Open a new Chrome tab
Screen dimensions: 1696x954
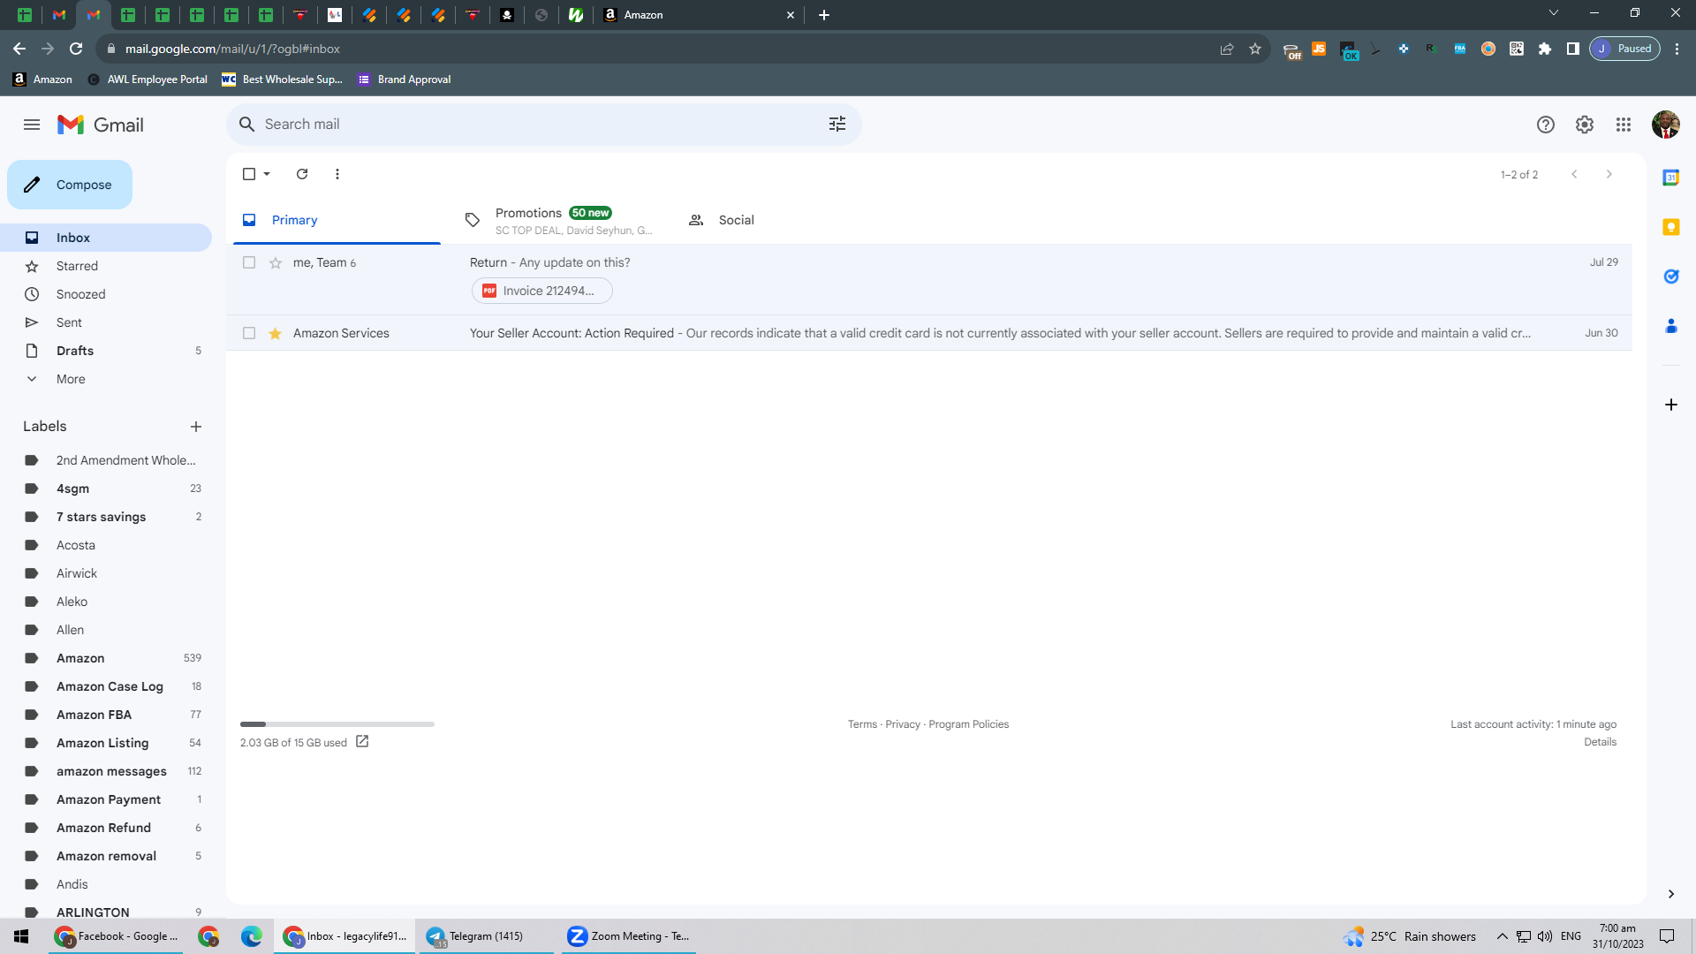pyautogui.click(x=824, y=15)
